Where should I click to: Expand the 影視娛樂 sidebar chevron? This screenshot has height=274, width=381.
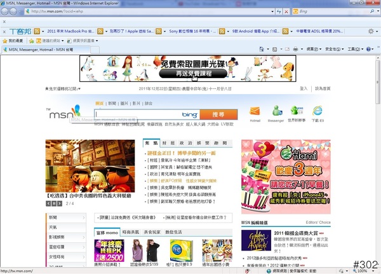tap(84, 237)
